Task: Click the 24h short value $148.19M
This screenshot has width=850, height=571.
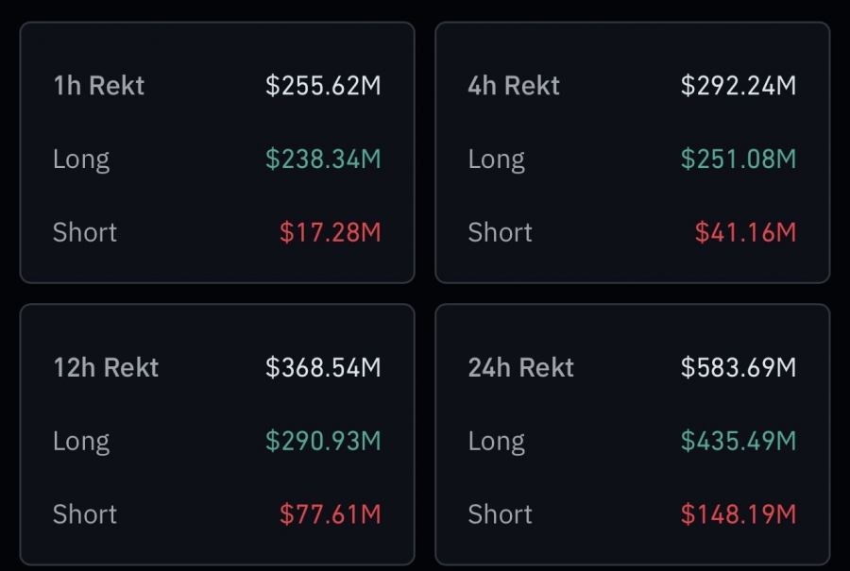Action: tap(739, 514)
